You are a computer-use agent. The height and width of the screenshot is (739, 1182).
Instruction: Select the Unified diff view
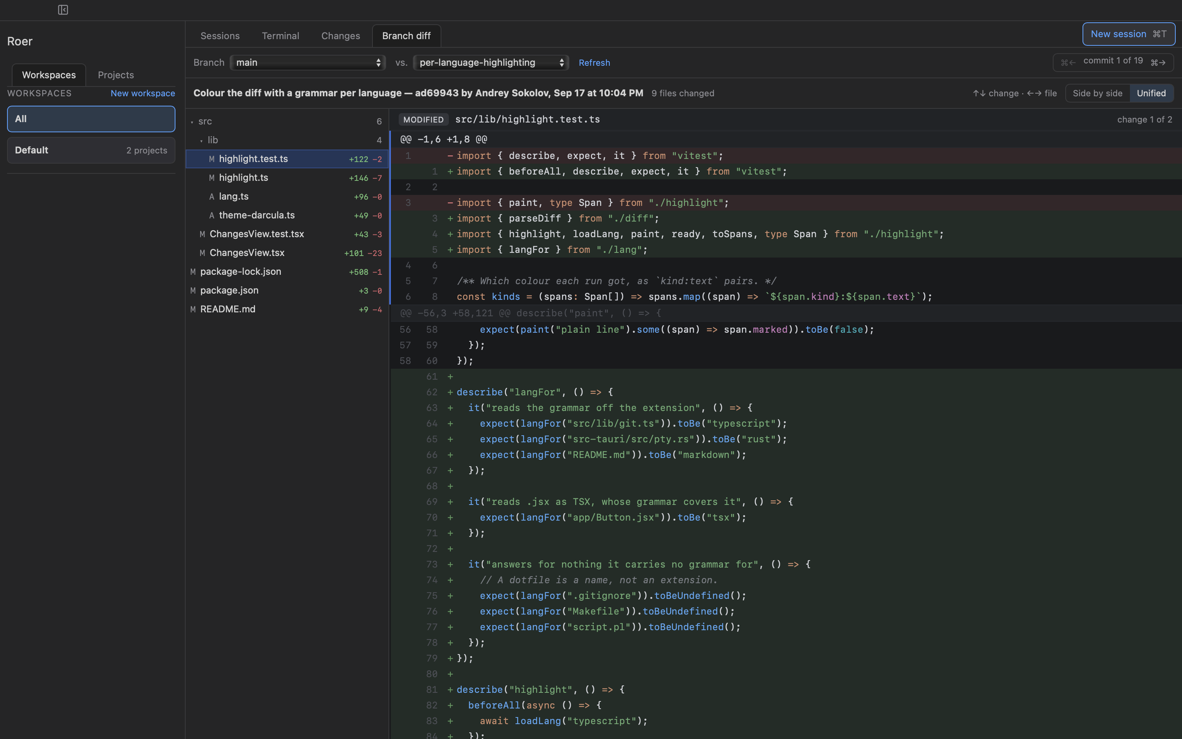tap(1151, 93)
